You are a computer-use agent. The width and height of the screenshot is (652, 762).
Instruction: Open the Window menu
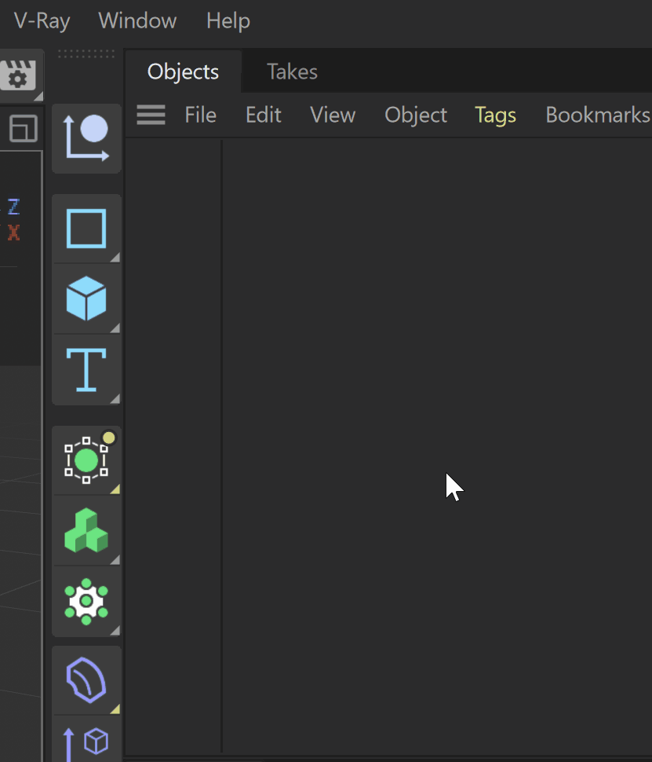tap(137, 21)
